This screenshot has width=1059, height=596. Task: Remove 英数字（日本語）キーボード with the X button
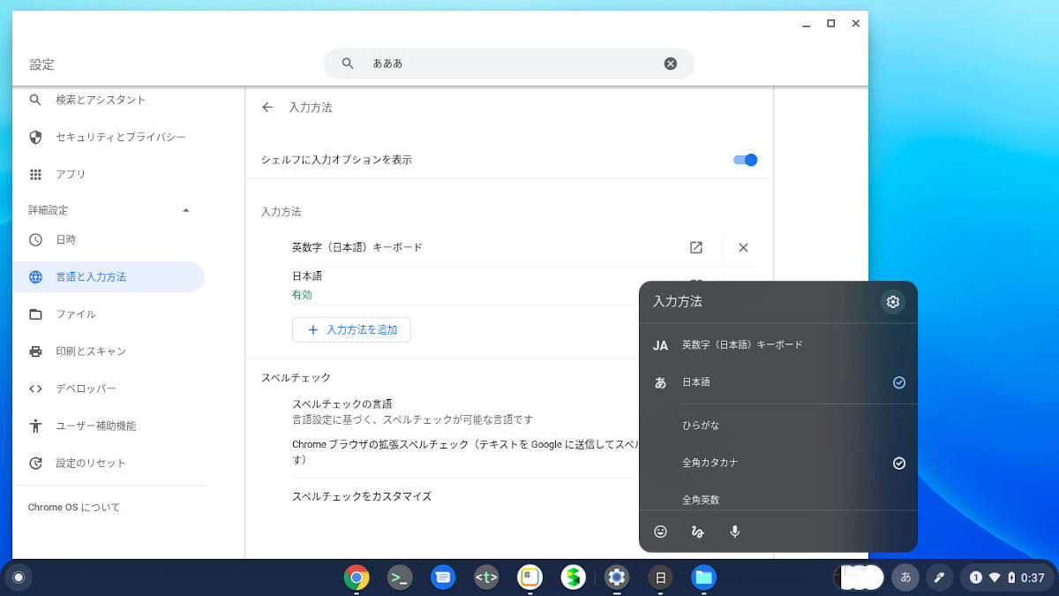click(x=742, y=247)
